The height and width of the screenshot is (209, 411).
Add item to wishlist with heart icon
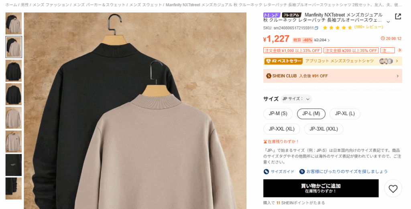[x=393, y=188]
